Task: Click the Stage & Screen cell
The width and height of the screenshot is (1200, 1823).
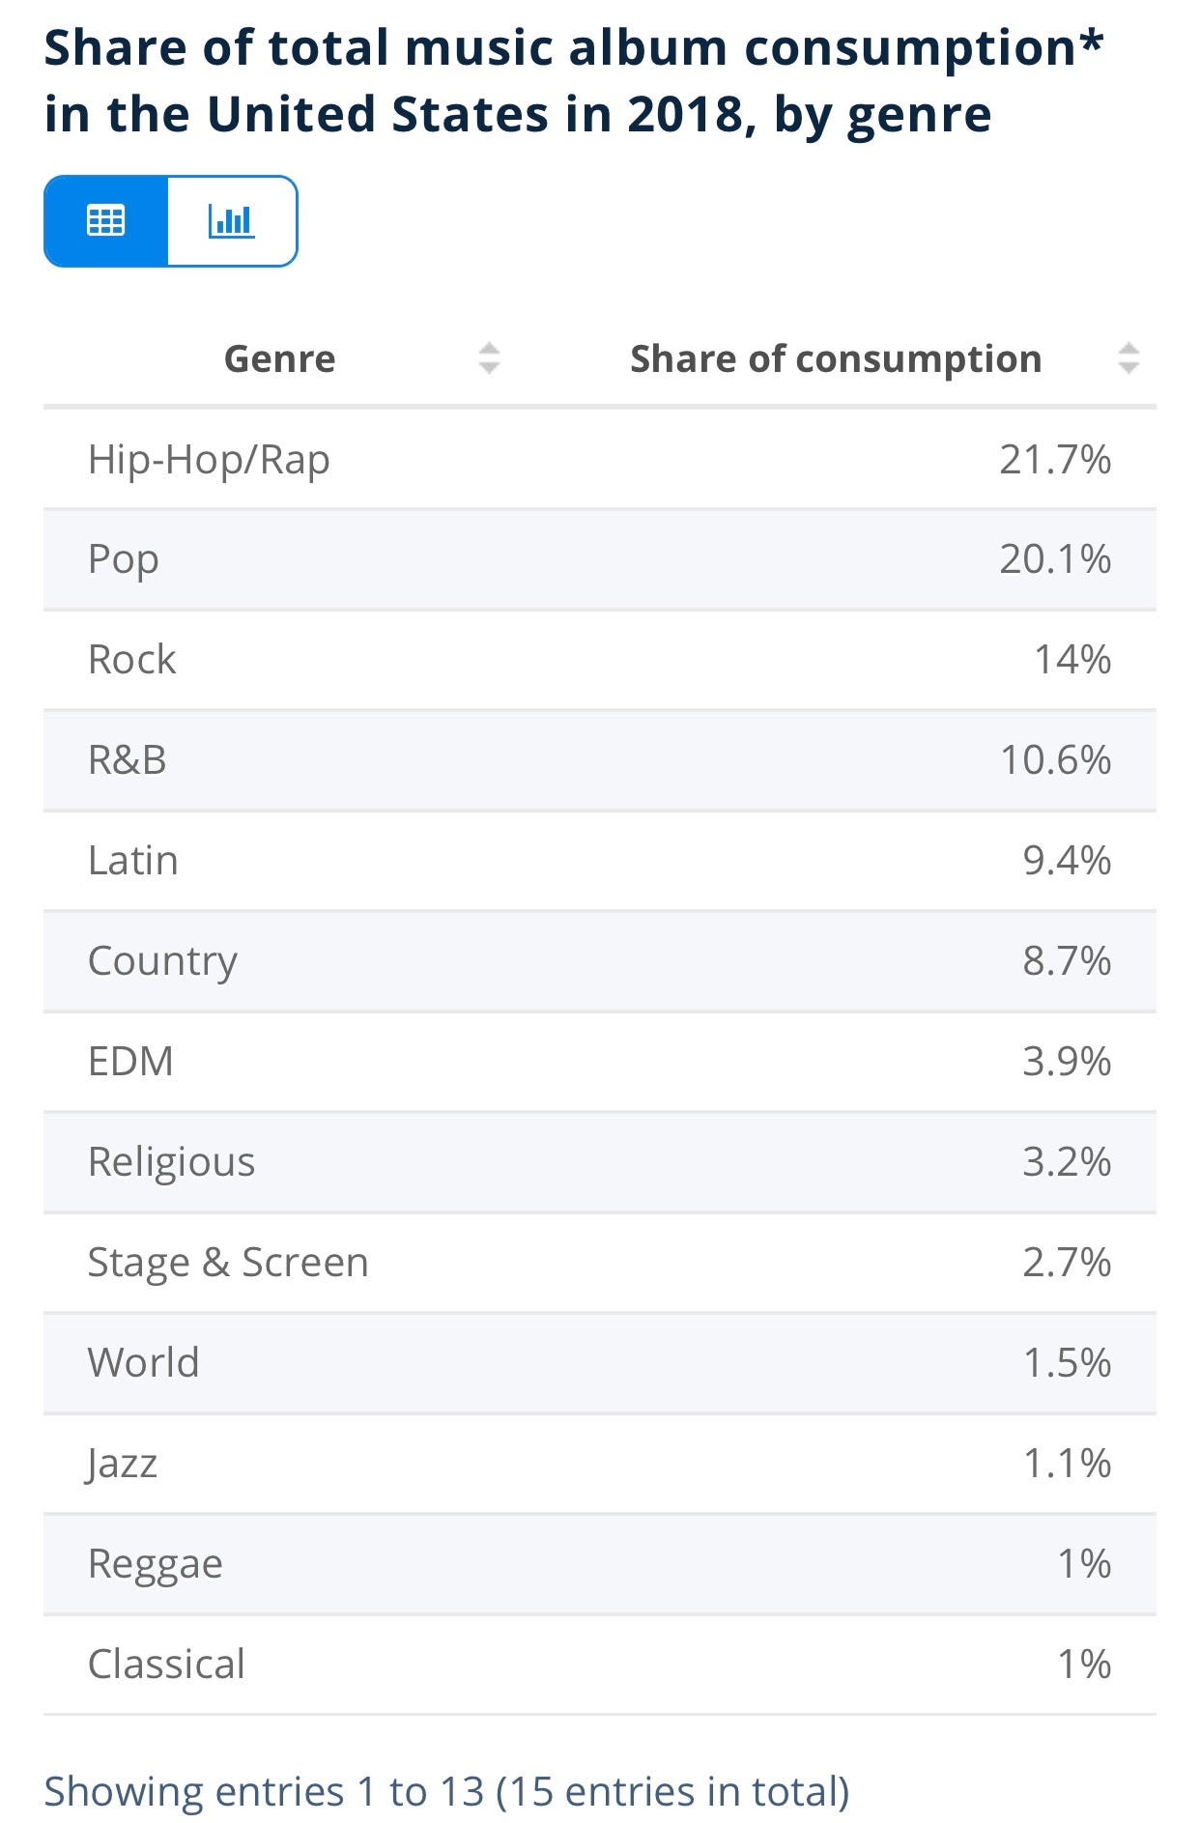Action: [x=228, y=1263]
